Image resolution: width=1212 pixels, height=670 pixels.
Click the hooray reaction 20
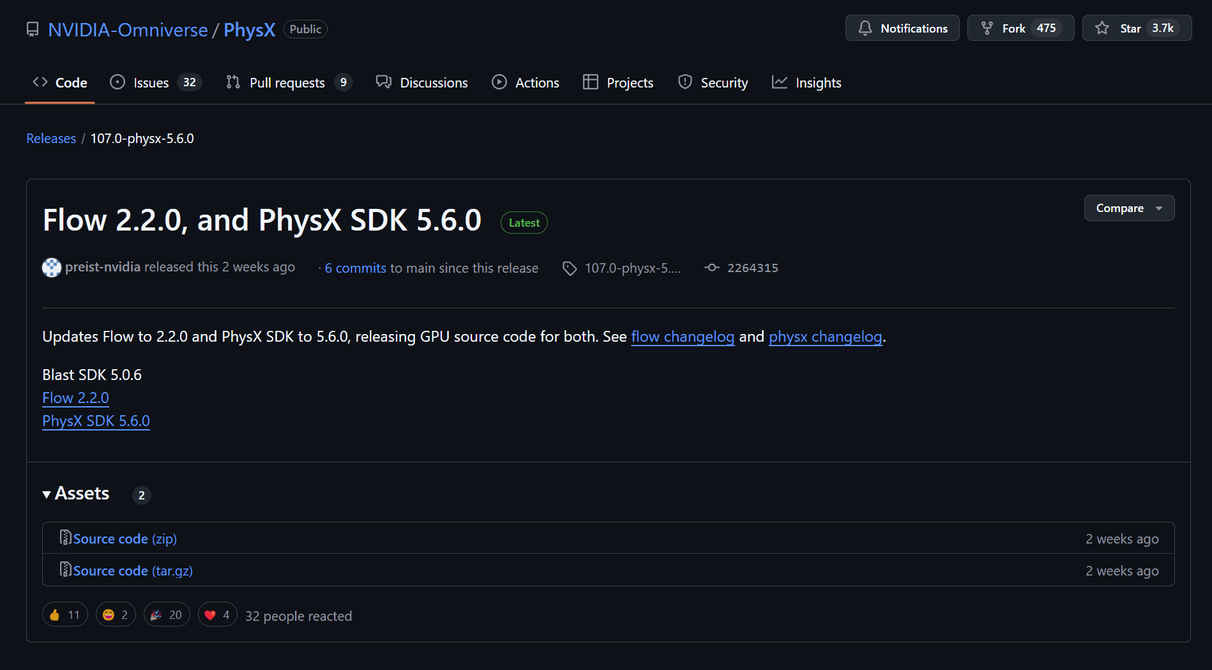167,614
